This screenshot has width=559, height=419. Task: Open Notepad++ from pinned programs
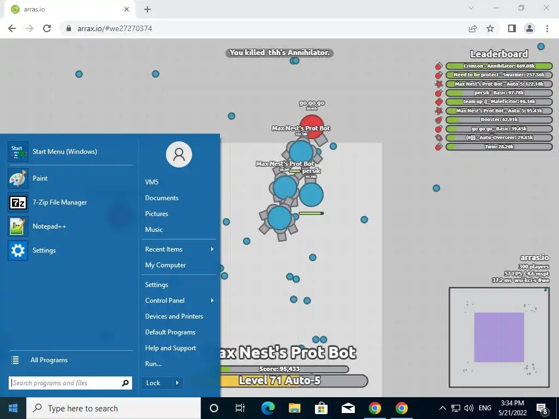click(70, 226)
